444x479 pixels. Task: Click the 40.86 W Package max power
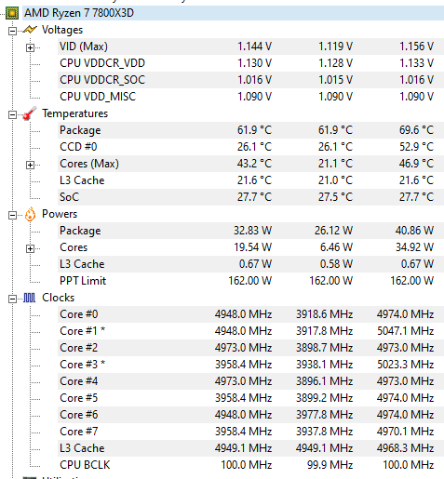pyautogui.click(x=414, y=231)
